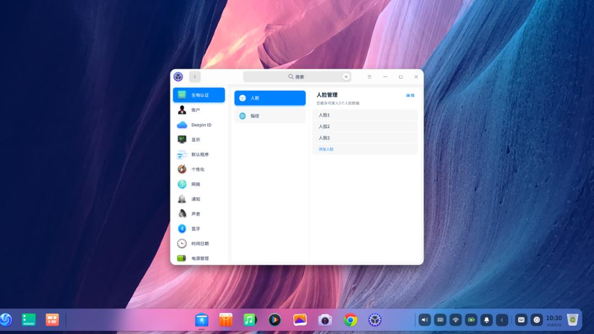594x334 pixels.
Task: Collapse the dock tray with chevron arrow
Action: click(502, 319)
